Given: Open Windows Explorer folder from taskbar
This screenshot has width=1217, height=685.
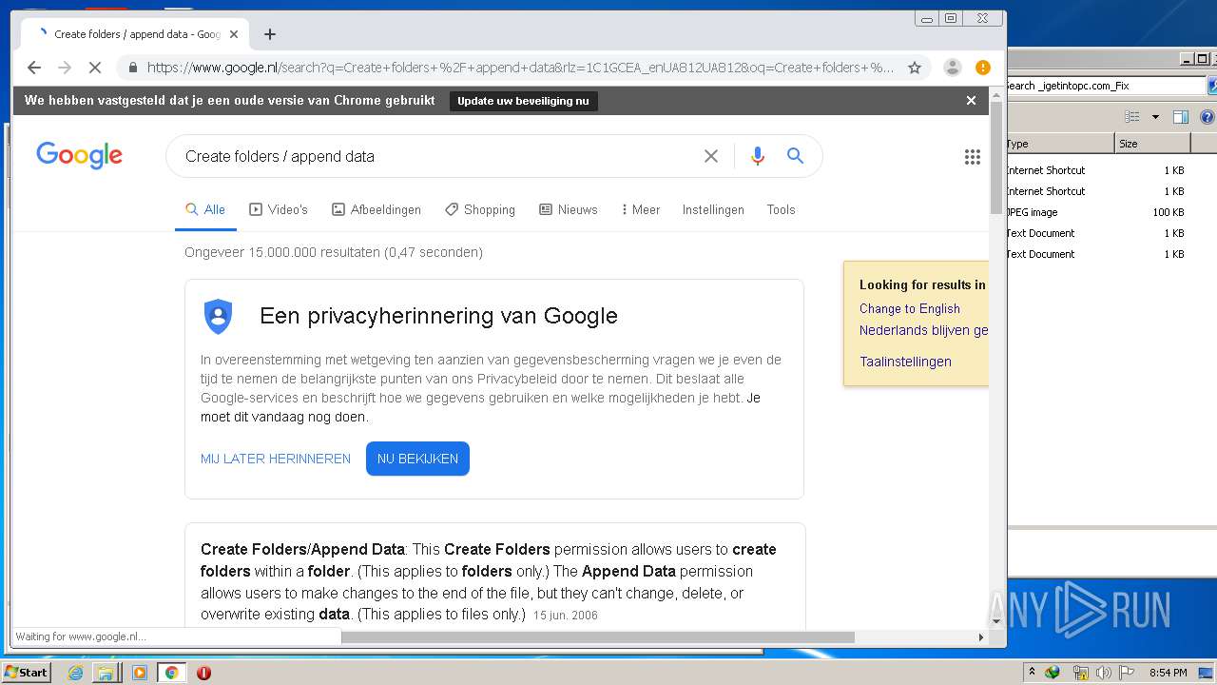Looking at the screenshot, I should [x=106, y=673].
